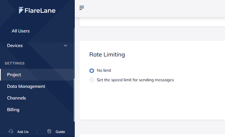Viewport: 225px width, 137px height.
Task: Click the Guide document icon
Action: [x=49, y=131]
